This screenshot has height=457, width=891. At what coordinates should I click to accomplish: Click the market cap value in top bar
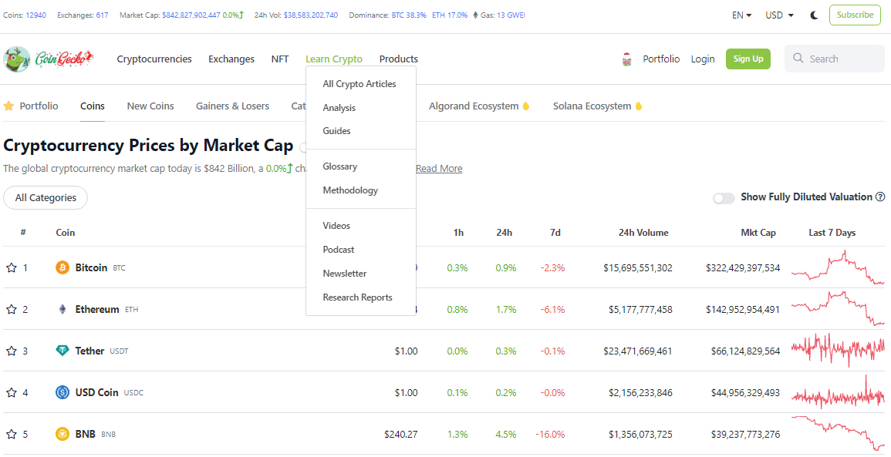(x=191, y=15)
